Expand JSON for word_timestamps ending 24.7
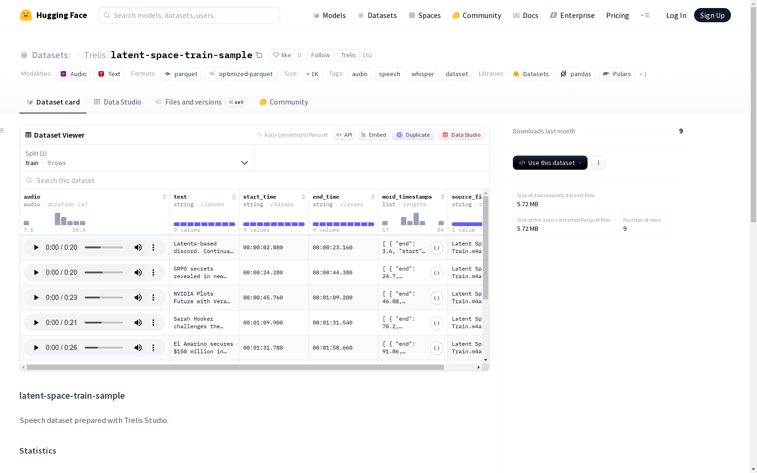 click(x=437, y=273)
